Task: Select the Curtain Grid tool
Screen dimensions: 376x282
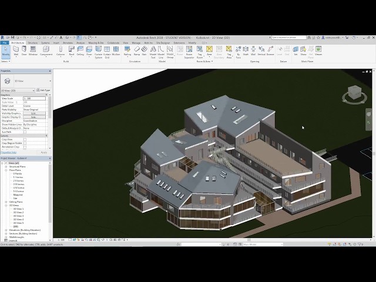Action: (x=107, y=52)
